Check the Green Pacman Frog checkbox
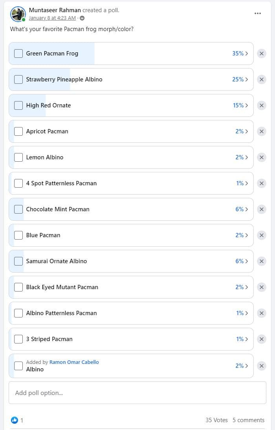The width and height of the screenshot is (275, 430). (x=18, y=54)
